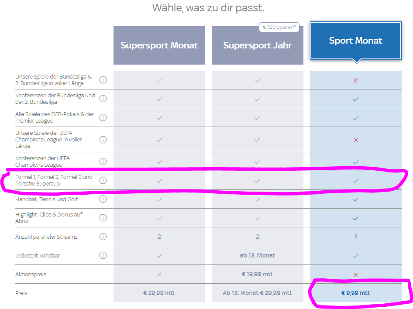The image size is (413, 309).
Task: Click the Ab 13. Monat € 29,99 price
Action: [258, 293]
